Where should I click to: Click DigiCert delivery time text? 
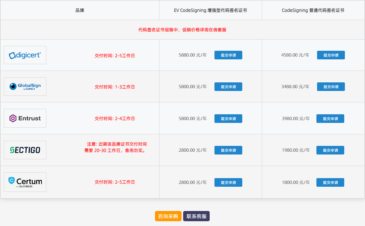pos(115,56)
